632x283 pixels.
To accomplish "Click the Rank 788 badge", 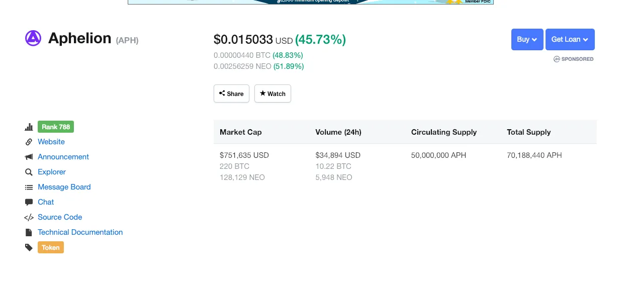I will tap(56, 127).
